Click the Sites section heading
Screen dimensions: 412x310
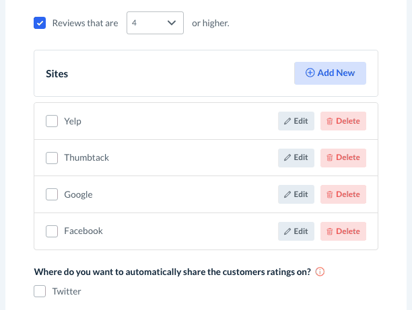click(x=57, y=74)
